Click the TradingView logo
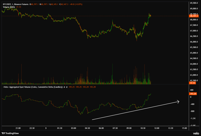This screenshot has width=201, height=136. [10, 132]
